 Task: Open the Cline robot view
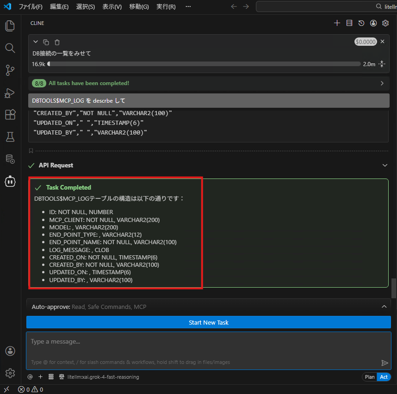pos(10,181)
